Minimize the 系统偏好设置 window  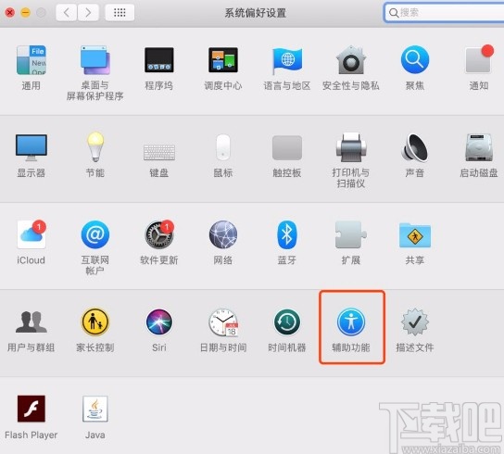click(x=25, y=13)
